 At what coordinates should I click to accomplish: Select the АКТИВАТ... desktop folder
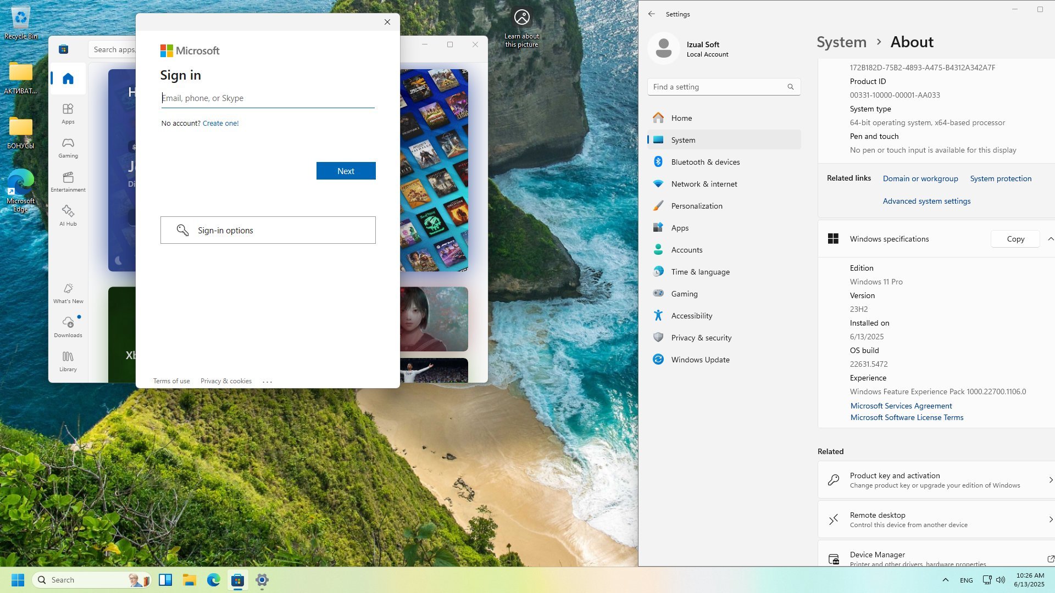(x=21, y=78)
